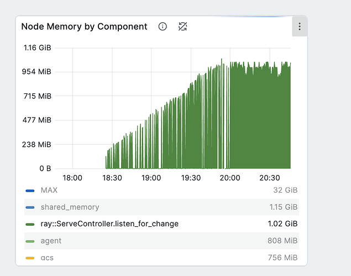This screenshot has height=276, width=351.
Task: Toggle the agent series in the legend
Action: (x=51, y=241)
